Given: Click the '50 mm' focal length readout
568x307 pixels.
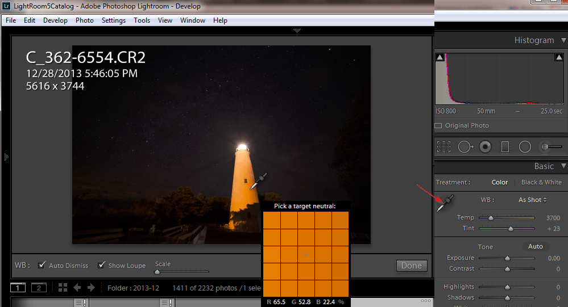Looking at the screenshot, I should click(x=486, y=111).
